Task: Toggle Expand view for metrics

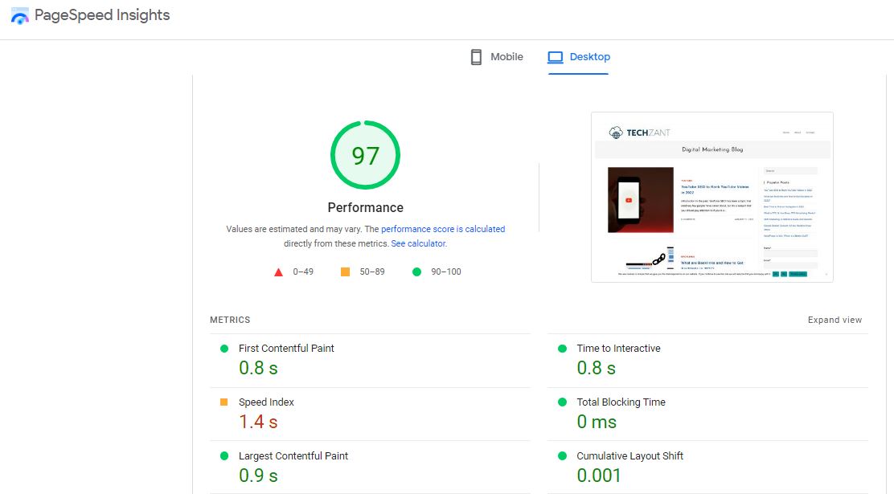Action: tap(835, 320)
